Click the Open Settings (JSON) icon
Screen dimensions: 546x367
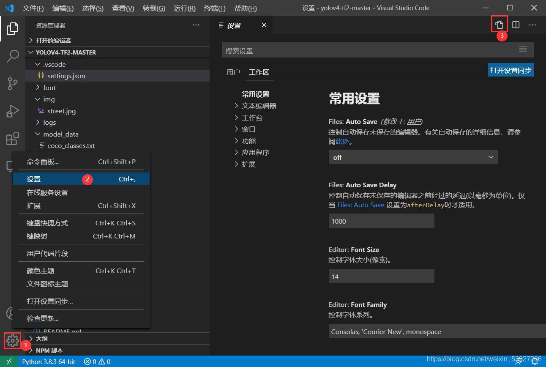(499, 25)
